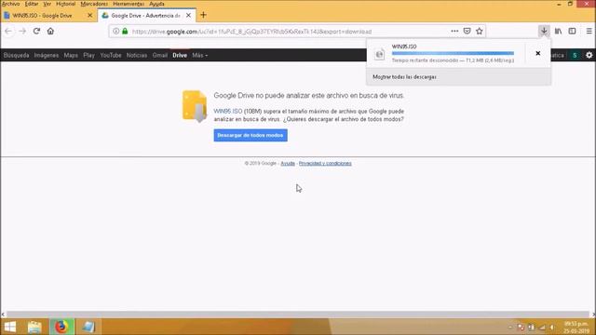
Task: Click Drive in the Google bar
Action: point(180,55)
